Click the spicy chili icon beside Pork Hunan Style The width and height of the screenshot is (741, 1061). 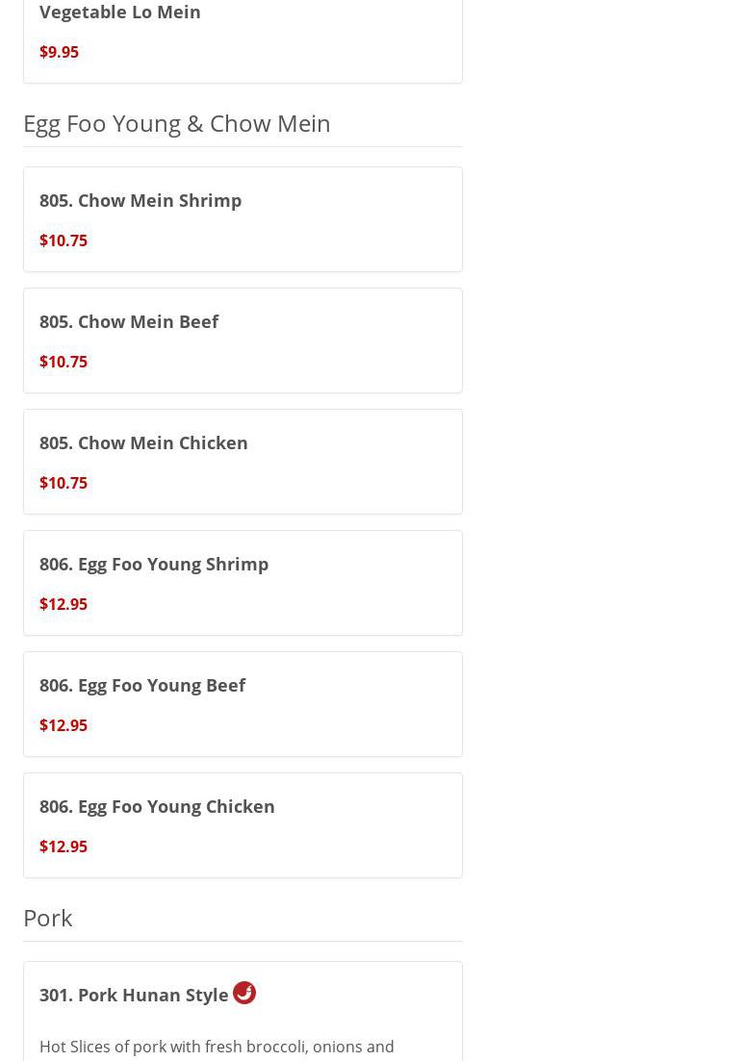(244, 993)
